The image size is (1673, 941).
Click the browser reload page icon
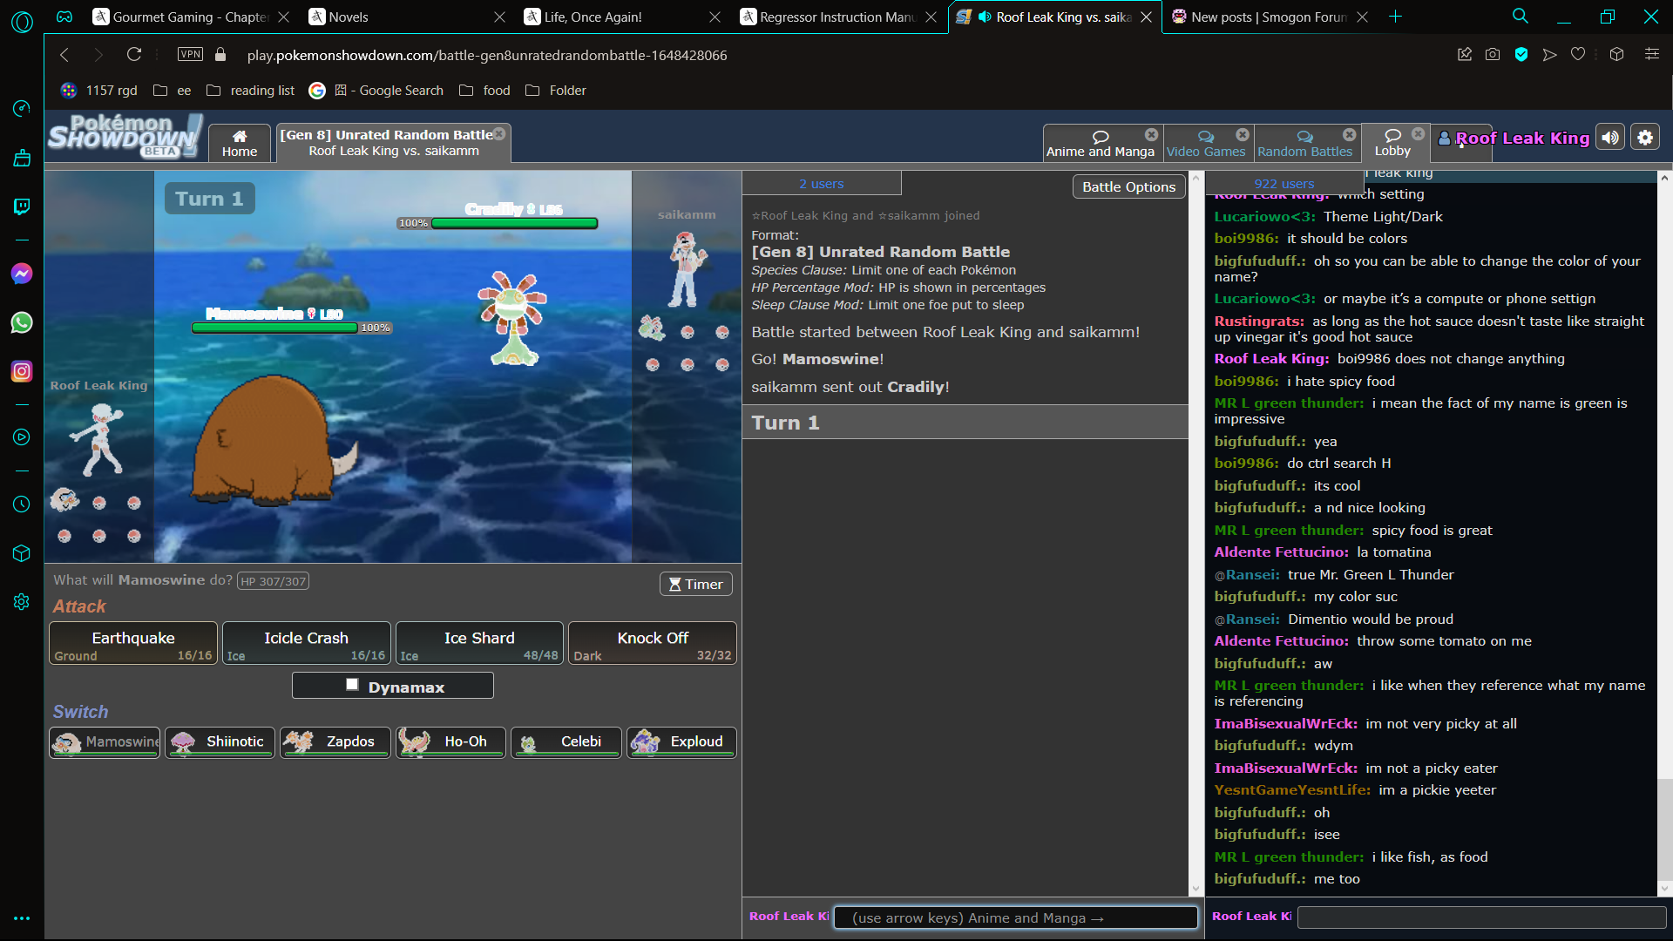pos(133,55)
